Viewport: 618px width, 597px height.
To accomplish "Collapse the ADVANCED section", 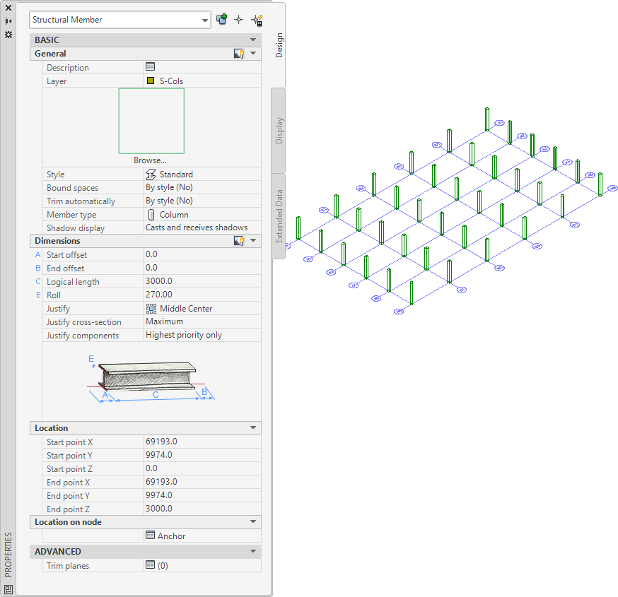I will tap(253, 551).
